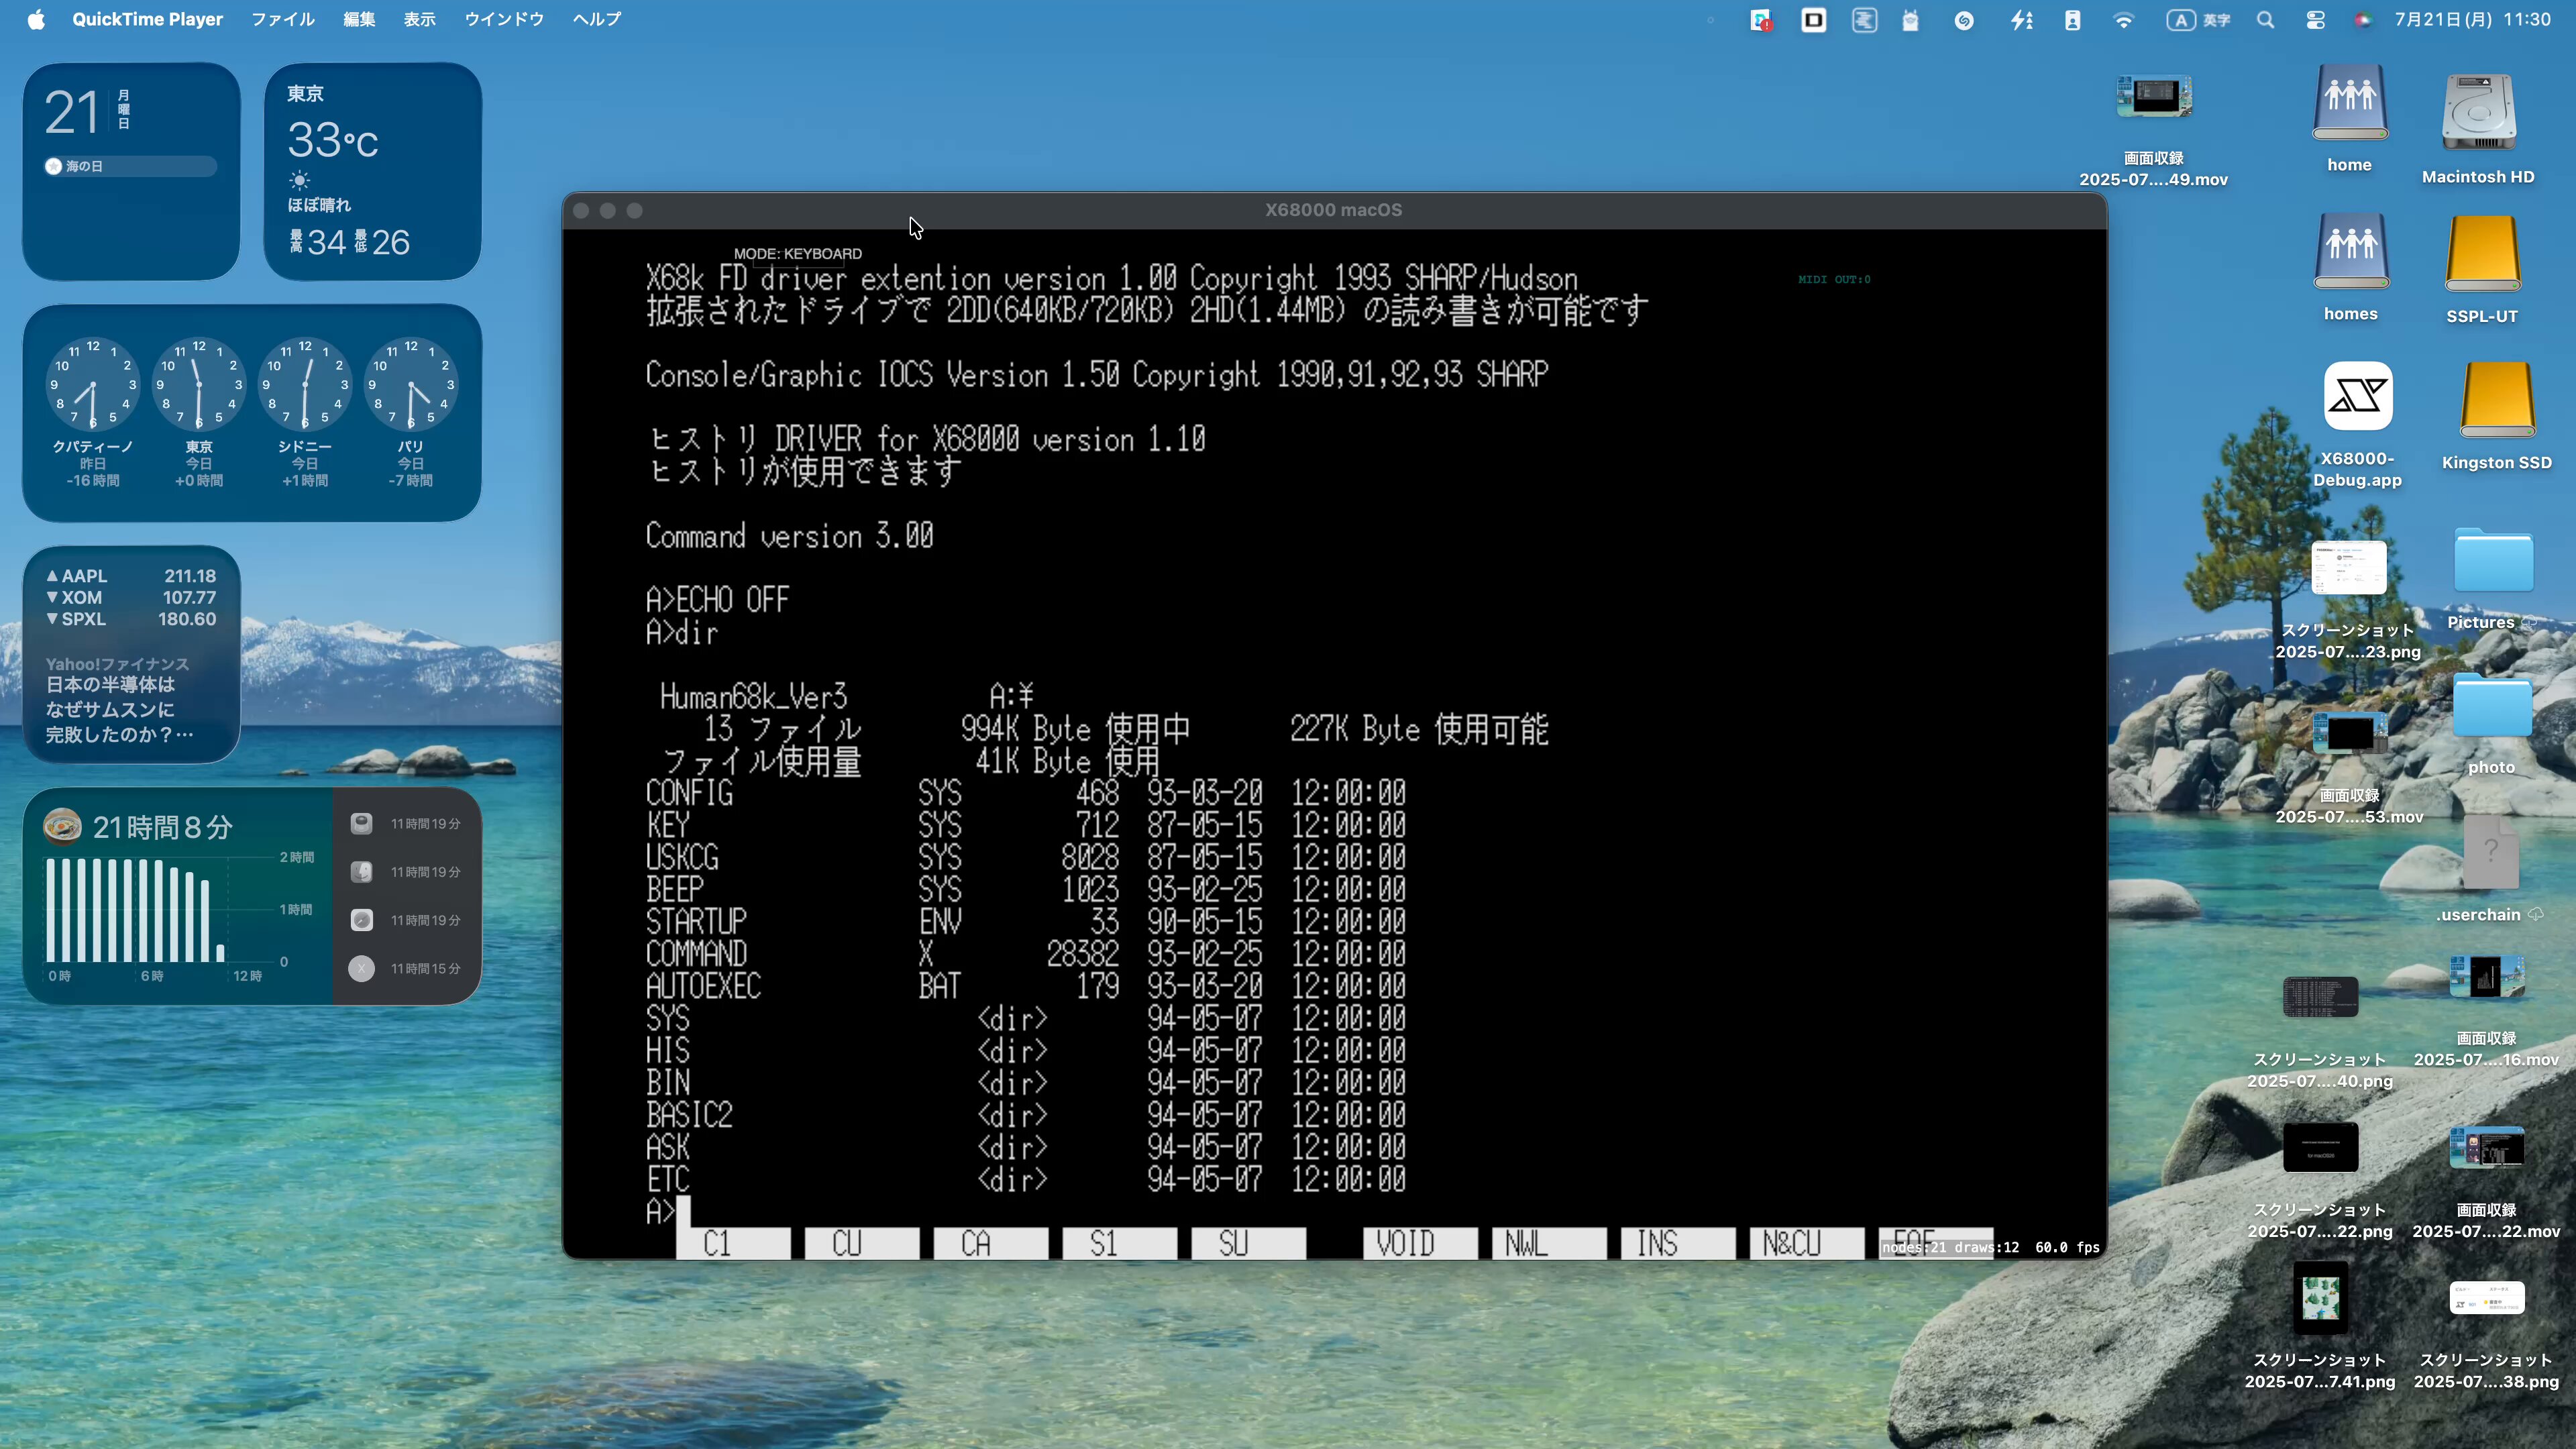Click the BASIC2 directory row
The image size is (2576, 1449).
click(1026, 1115)
